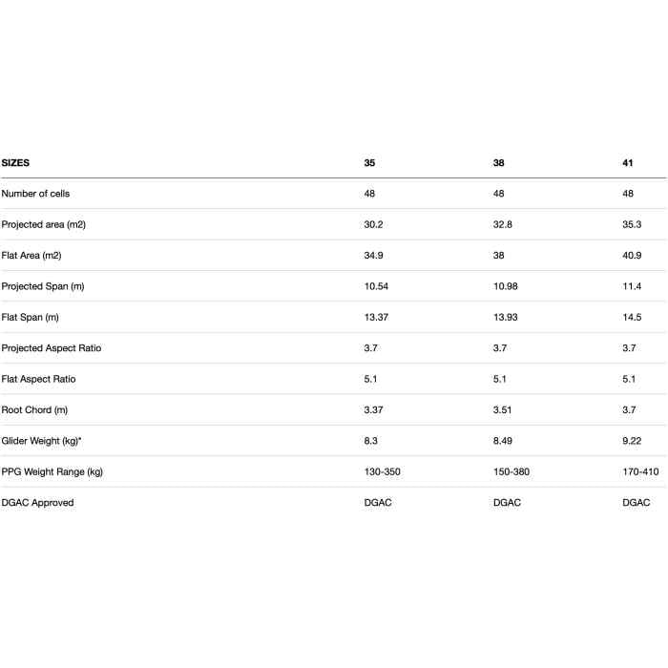Click the Projected Aspect Ratio label
The width and height of the screenshot is (668, 668).
(x=52, y=348)
